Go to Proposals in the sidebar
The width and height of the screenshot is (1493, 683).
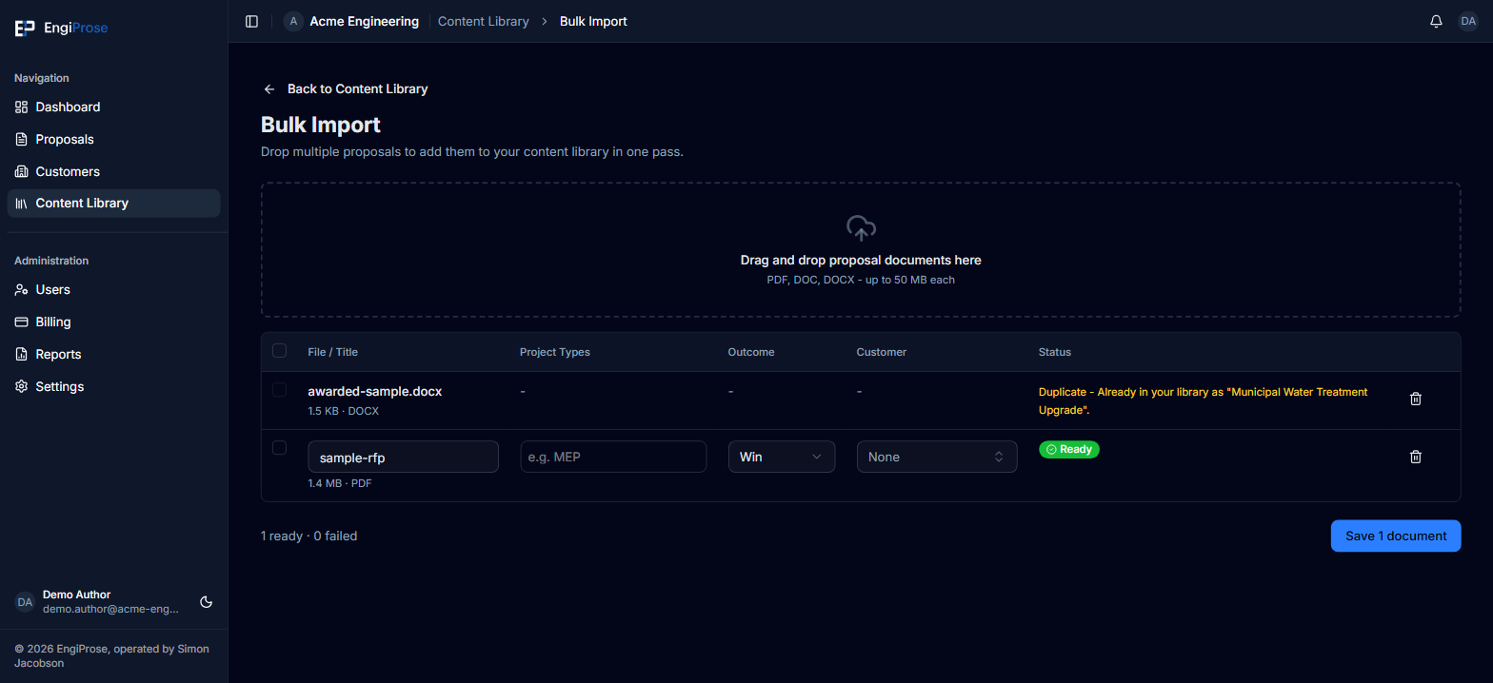click(113, 140)
